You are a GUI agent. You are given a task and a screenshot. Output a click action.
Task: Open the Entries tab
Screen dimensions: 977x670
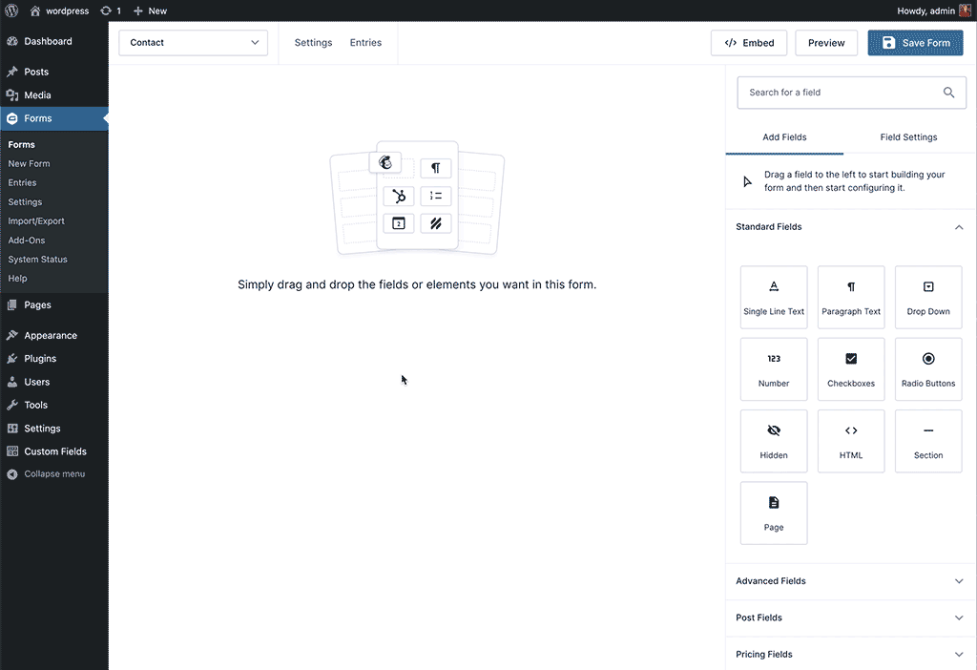[365, 42]
